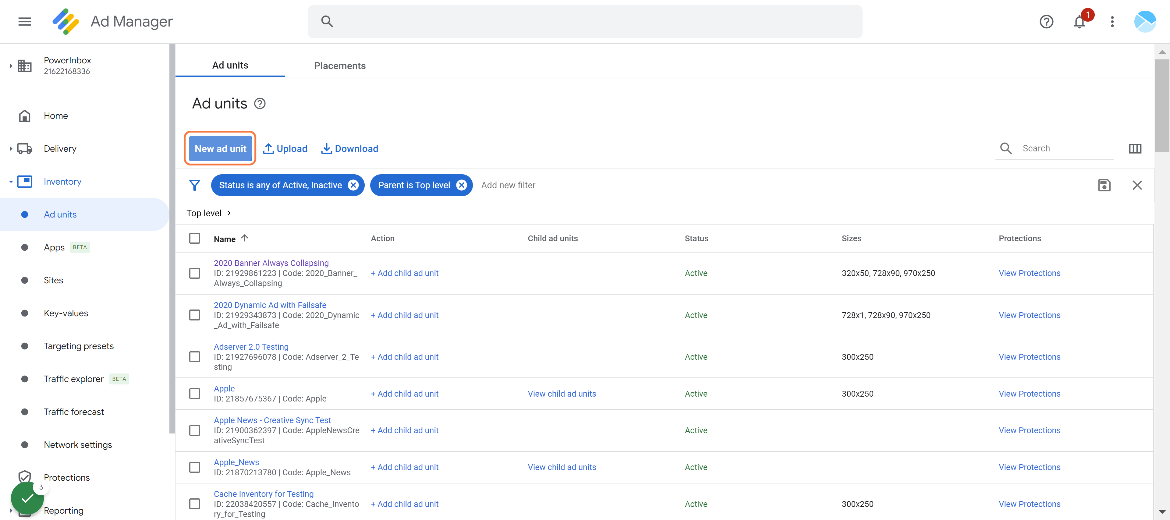Click the Ad Manager logo
Viewport: 1170px width, 520px height.
coord(66,21)
